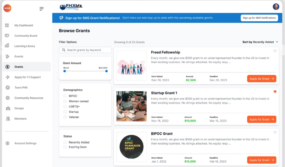285x167 pixels.
Task: Click the search magnifier icon
Action: point(64,50)
